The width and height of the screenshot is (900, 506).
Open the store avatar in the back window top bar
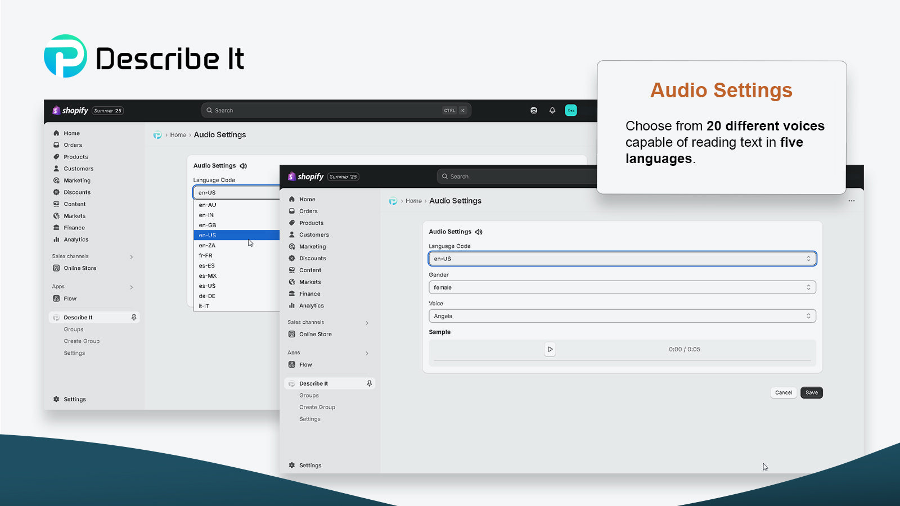coord(571,110)
